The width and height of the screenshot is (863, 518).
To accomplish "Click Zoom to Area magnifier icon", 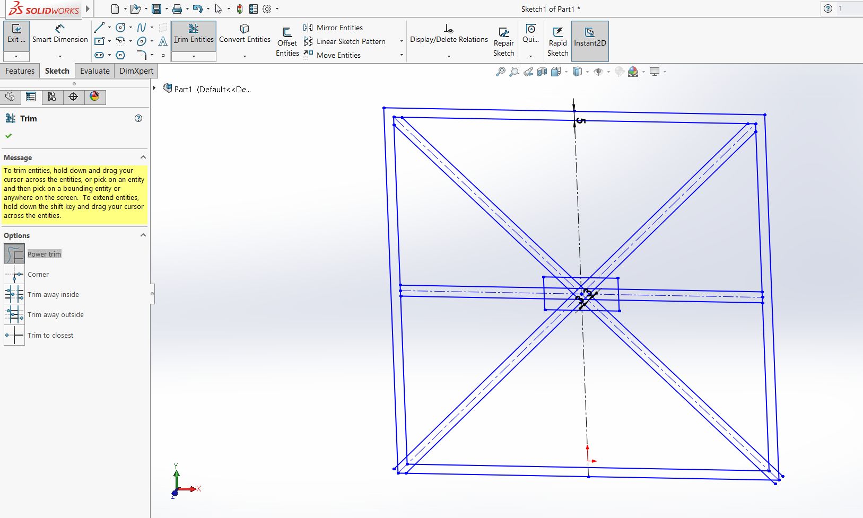I will click(x=514, y=72).
